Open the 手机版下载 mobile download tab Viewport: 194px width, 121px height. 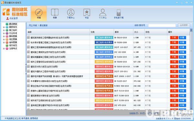119,14
